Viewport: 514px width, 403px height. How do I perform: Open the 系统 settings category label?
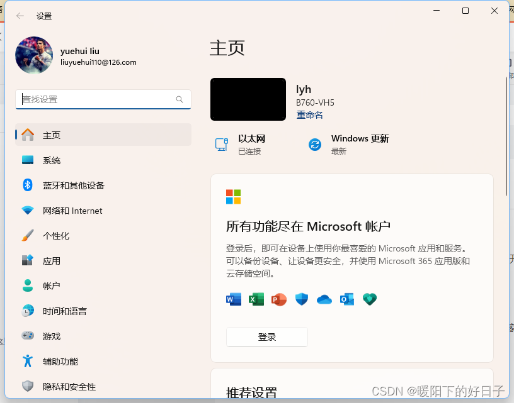52,160
